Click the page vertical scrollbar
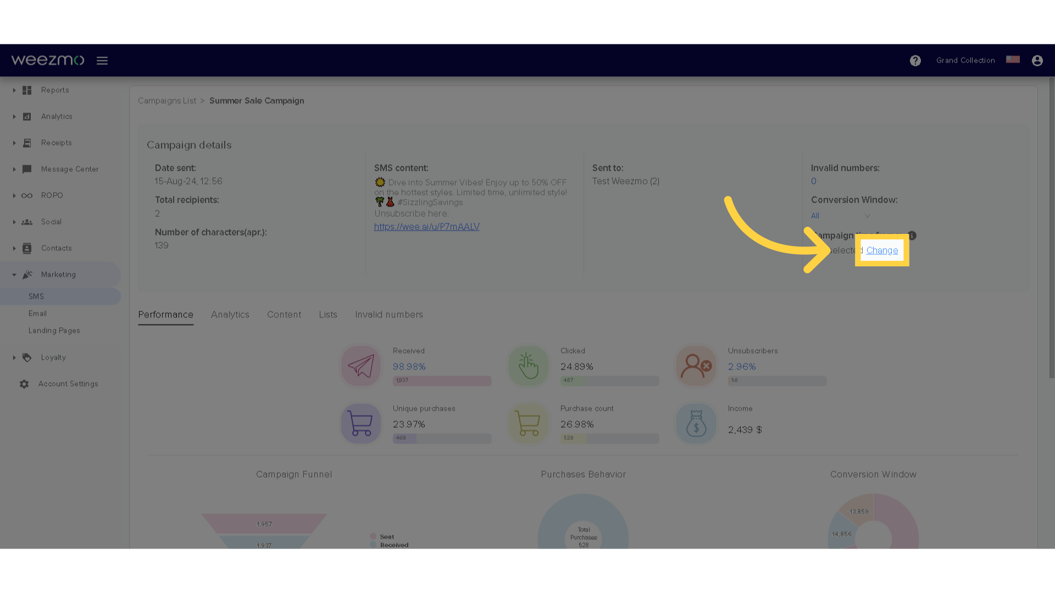The image size is (1055, 593). pyautogui.click(x=1052, y=228)
